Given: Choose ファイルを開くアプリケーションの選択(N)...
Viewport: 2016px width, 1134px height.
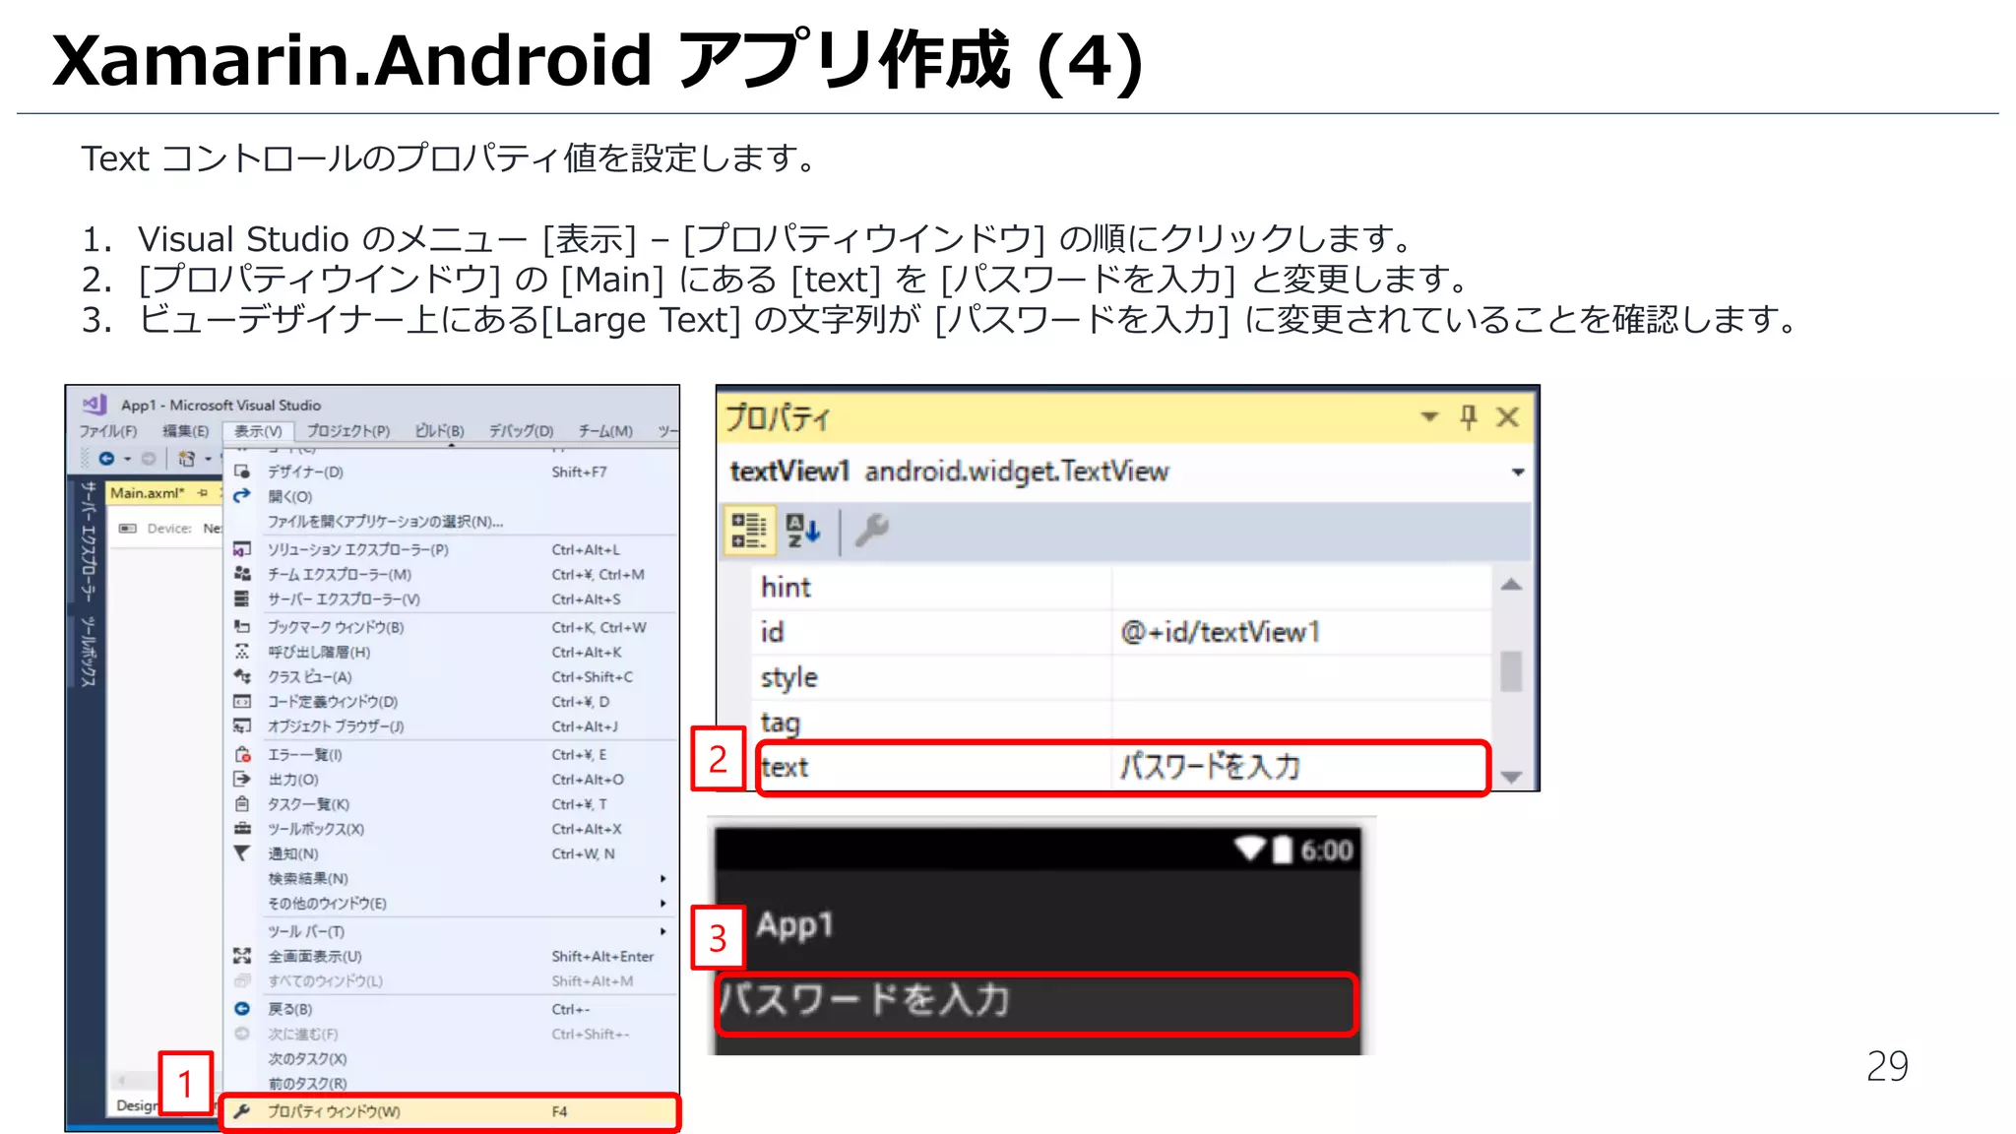Looking at the screenshot, I should (x=452, y=522).
